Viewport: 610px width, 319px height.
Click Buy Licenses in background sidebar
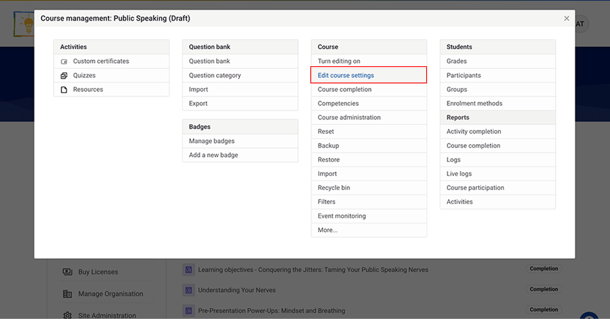pos(98,272)
